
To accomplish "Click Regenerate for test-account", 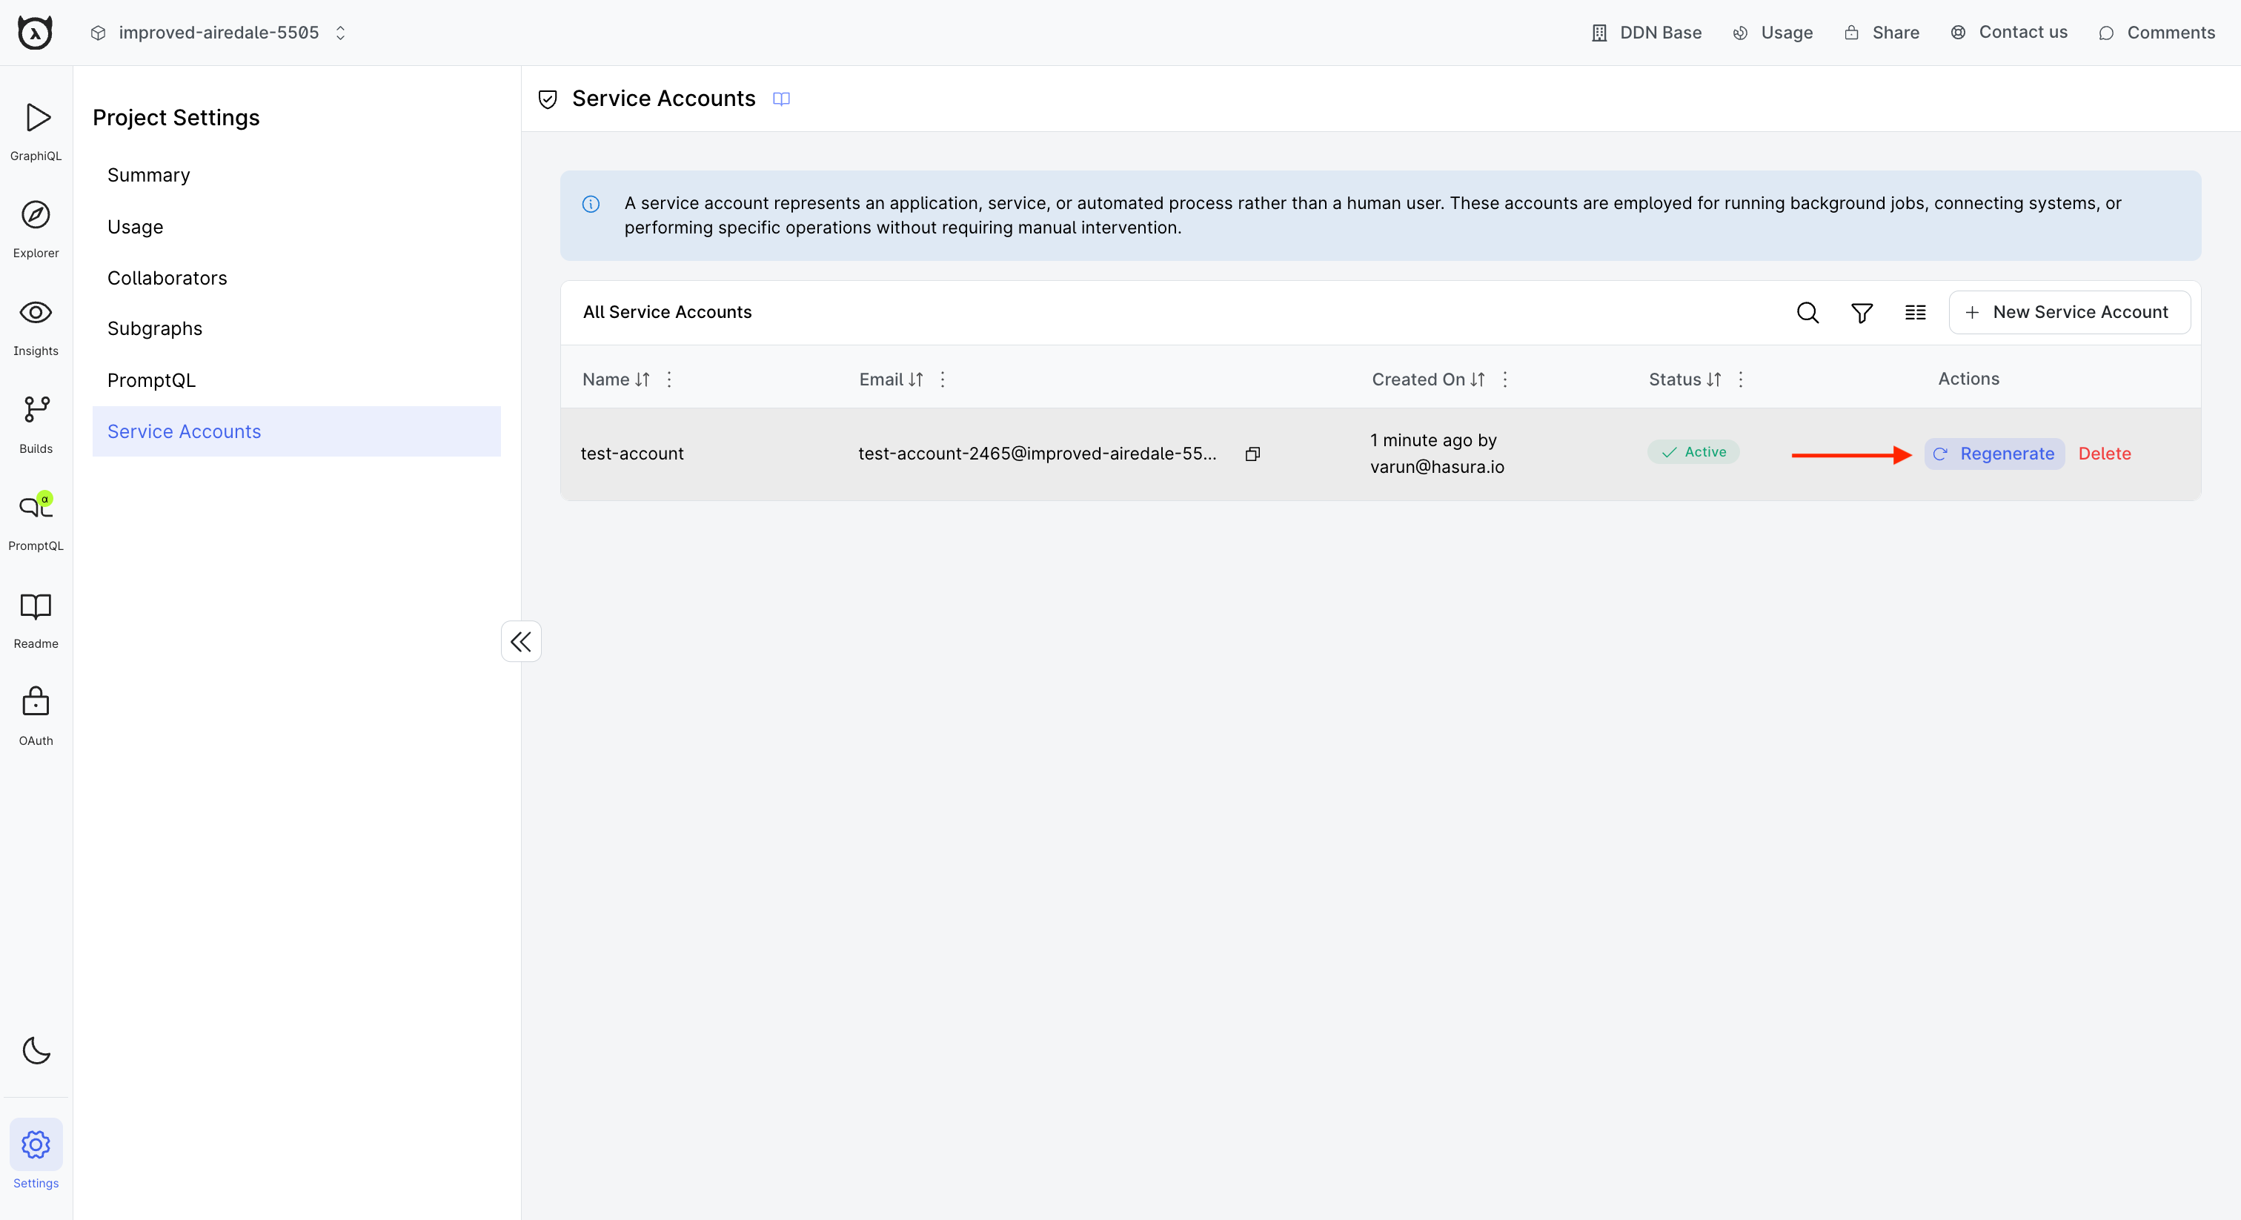I will click(1995, 452).
